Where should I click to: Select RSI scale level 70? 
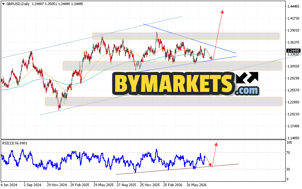point(288,153)
